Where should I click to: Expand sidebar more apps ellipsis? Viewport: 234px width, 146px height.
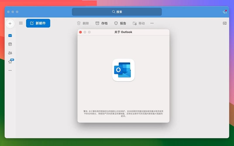[10, 70]
